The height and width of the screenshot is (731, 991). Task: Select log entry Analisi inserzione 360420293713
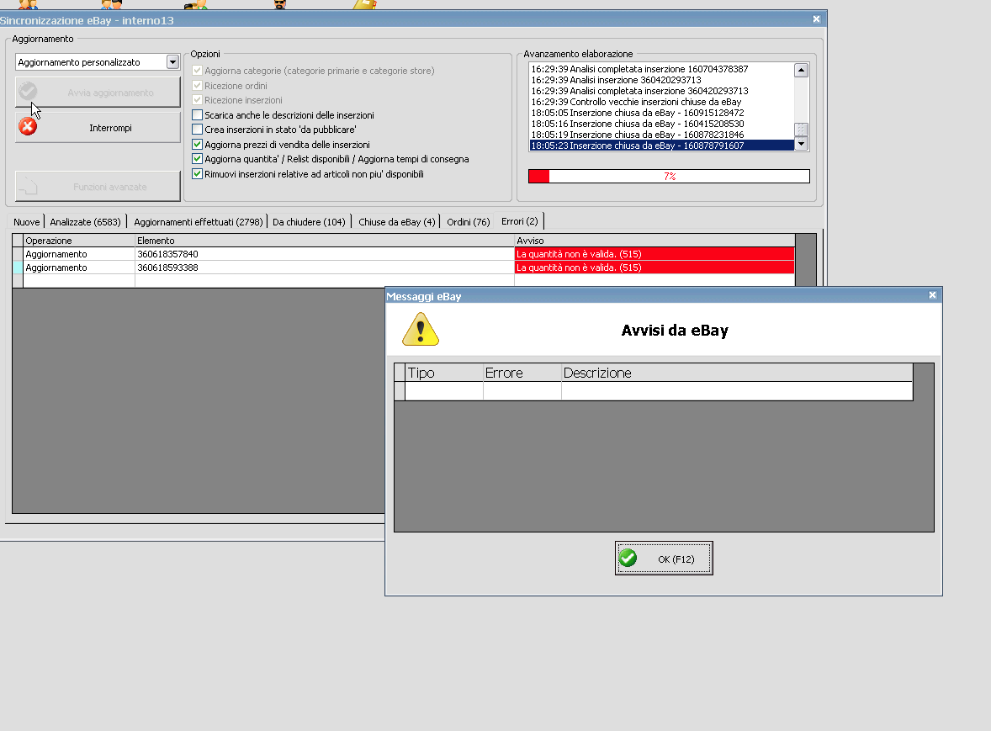[662, 80]
